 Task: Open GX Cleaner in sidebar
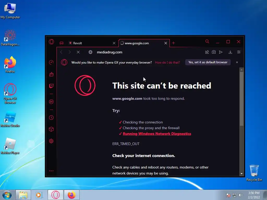point(51,74)
